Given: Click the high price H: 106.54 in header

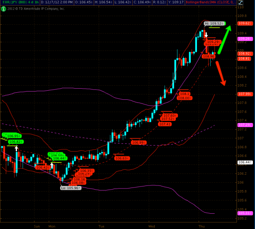Looking at the screenshot, I should [x=104, y=2].
